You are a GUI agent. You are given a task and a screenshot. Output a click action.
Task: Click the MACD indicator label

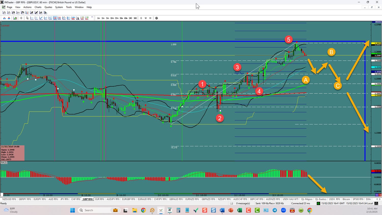click(4, 162)
